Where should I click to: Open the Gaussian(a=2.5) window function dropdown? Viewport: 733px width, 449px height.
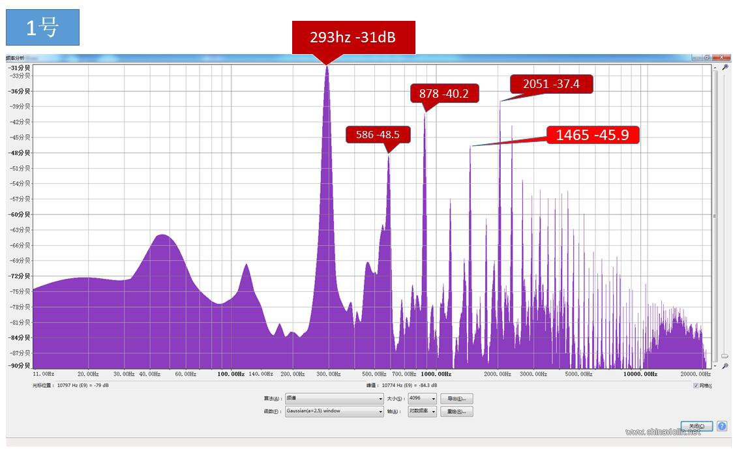[x=335, y=411]
